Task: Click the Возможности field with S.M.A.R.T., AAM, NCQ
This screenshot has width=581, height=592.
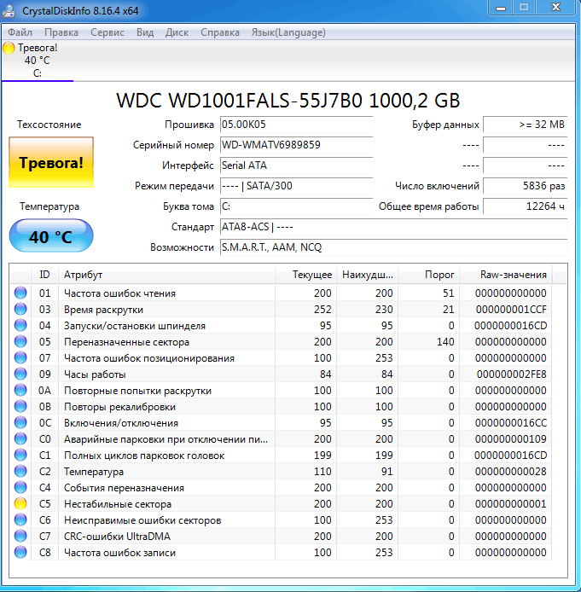Action: (394, 247)
